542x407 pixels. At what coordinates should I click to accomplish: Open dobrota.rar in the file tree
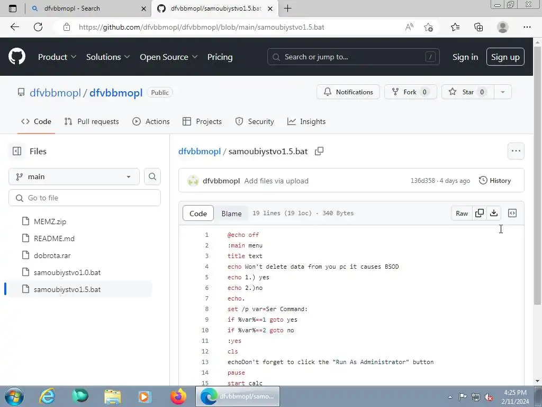coord(52,255)
